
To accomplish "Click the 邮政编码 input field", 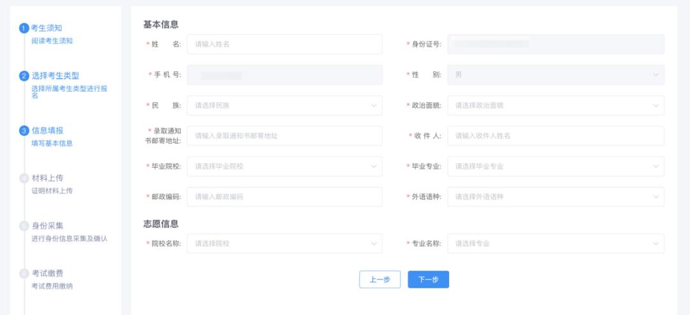I will pyautogui.click(x=285, y=197).
